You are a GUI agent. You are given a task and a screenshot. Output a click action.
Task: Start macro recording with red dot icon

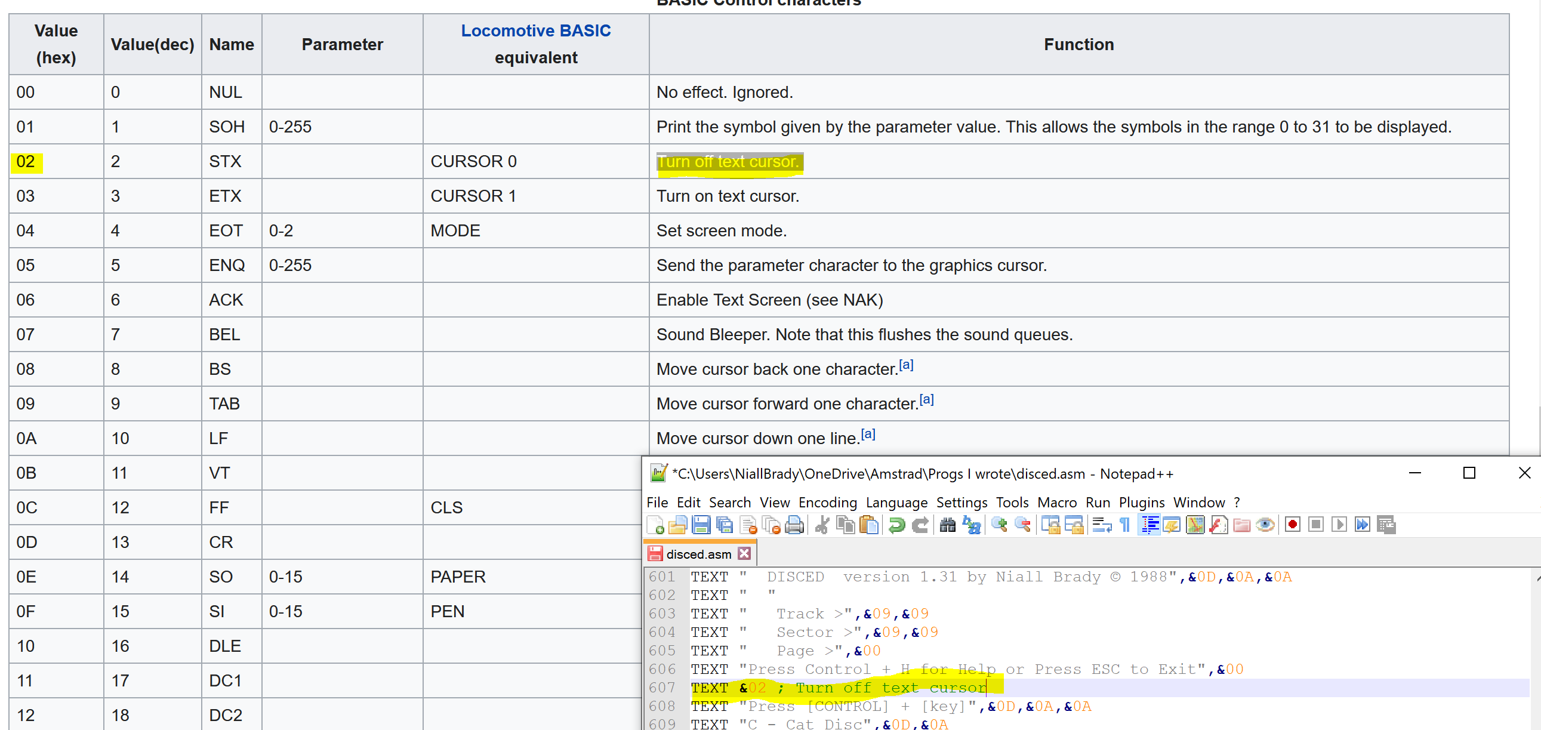click(1293, 525)
